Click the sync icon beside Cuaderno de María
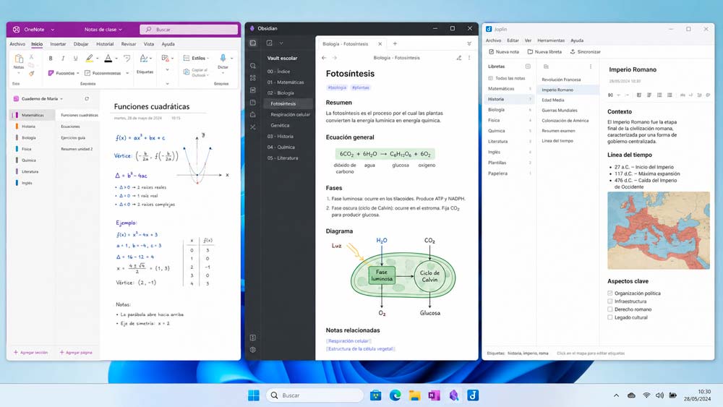Image resolution: width=723 pixels, height=407 pixels. pos(87,98)
